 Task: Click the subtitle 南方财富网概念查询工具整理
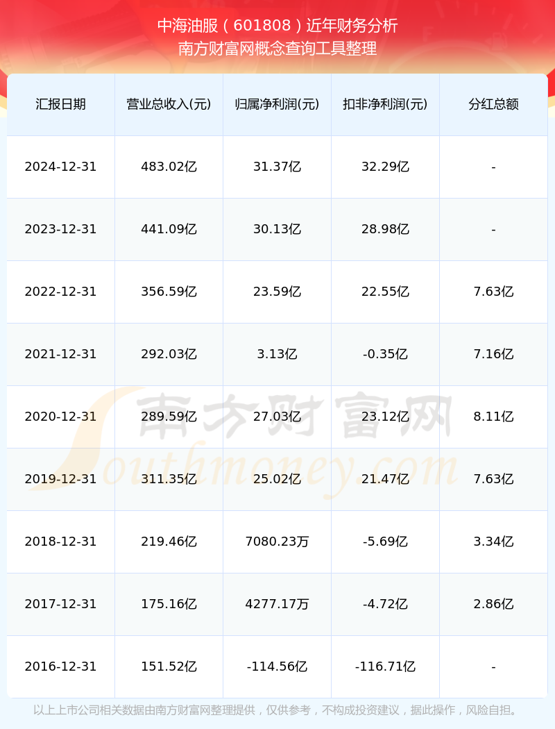(x=277, y=49)
